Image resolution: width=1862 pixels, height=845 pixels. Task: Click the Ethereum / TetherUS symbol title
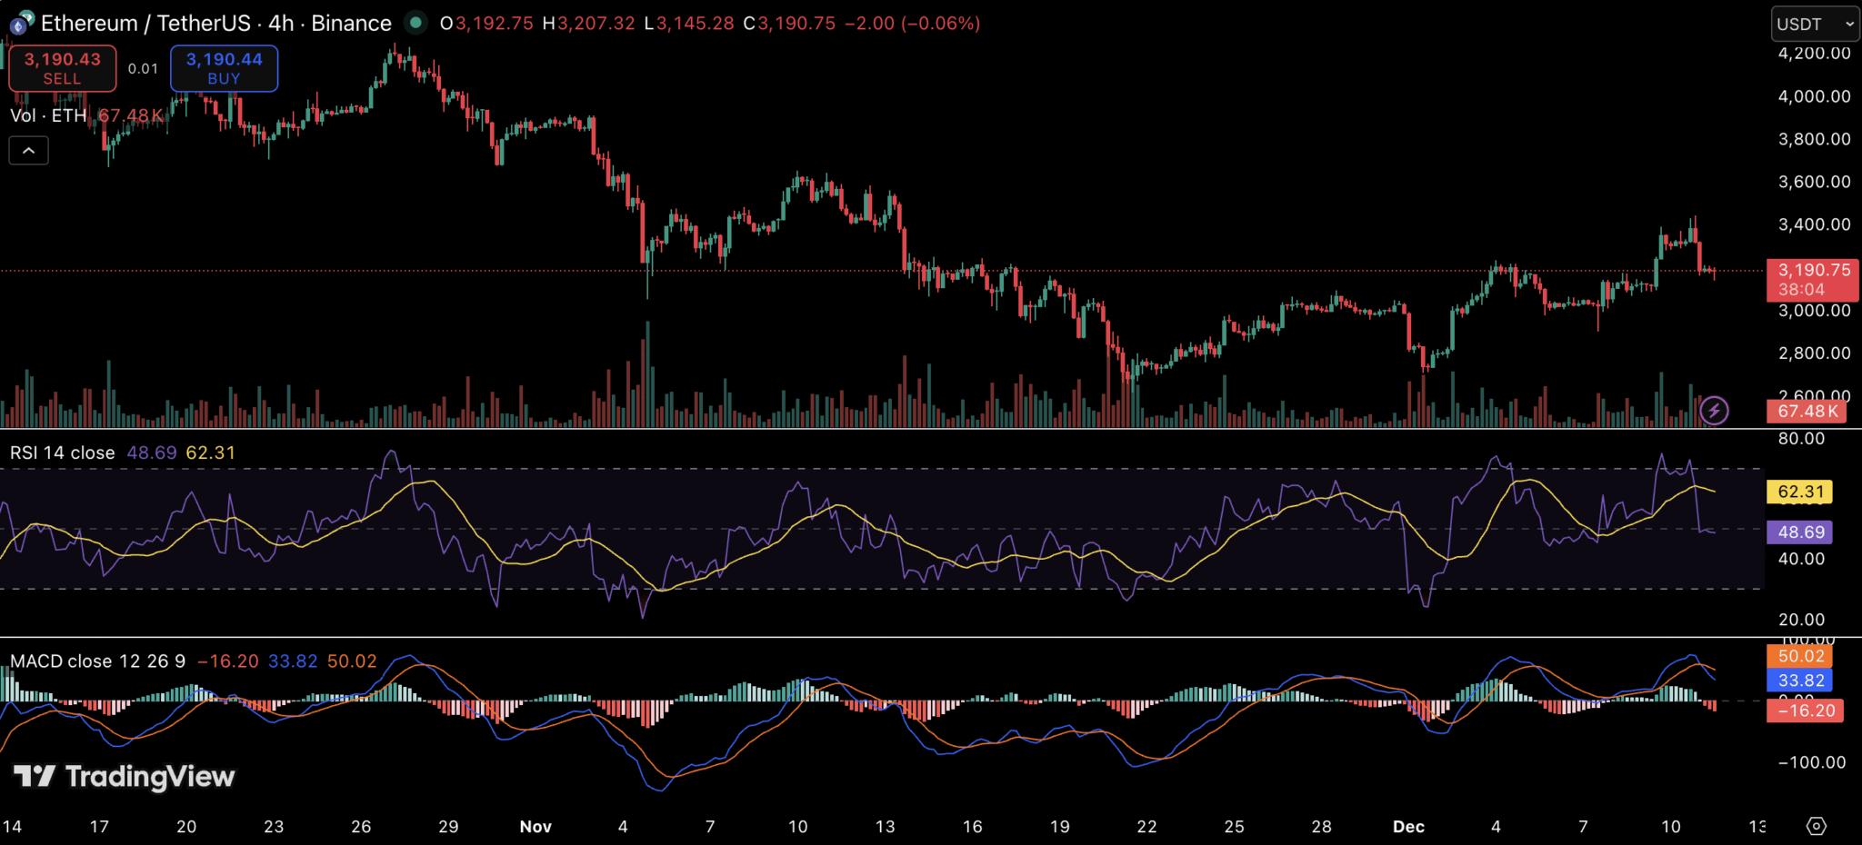tap(145, 24)
